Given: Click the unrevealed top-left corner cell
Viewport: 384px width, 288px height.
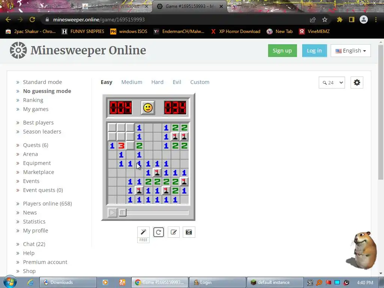Looking at the screenshot, I should [112, 127].
